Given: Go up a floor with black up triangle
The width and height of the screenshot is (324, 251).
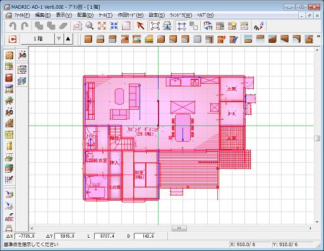Looking at the screenshot, I should [x=68, y=39].
